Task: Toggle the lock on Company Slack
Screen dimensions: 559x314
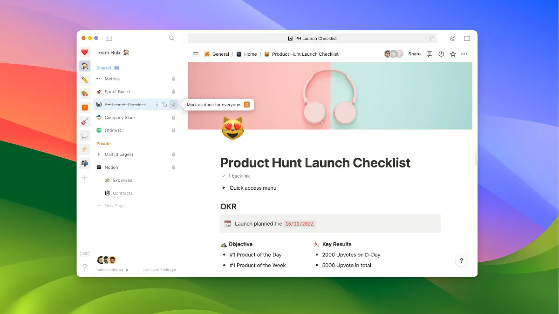Action: pos(173,118)
